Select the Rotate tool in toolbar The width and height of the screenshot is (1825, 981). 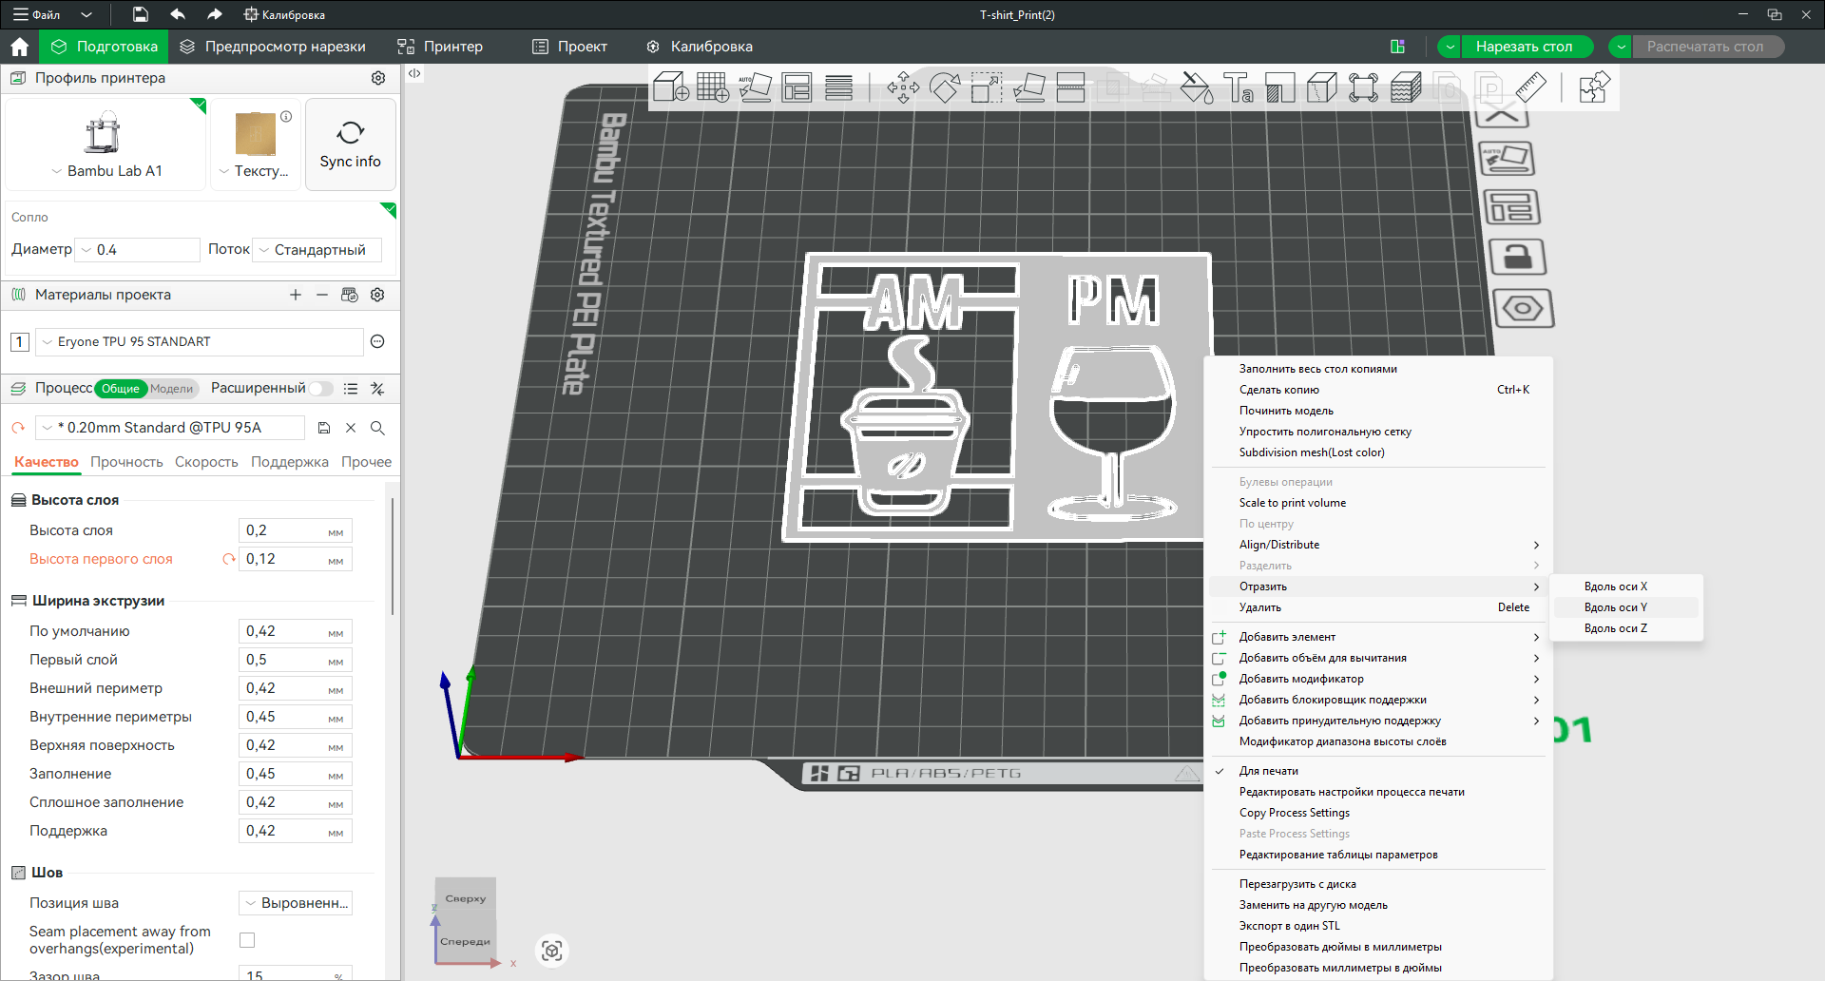click(x=944, y=88)
